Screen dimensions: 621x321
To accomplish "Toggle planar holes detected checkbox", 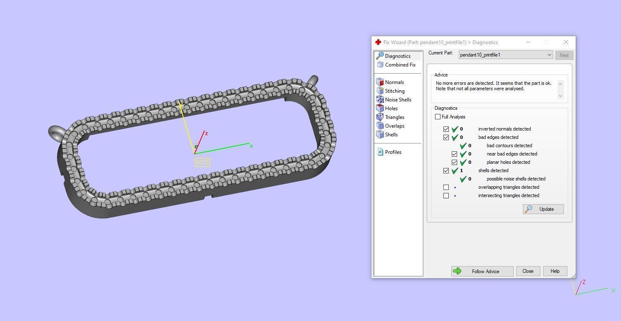I will click(454, 163).
